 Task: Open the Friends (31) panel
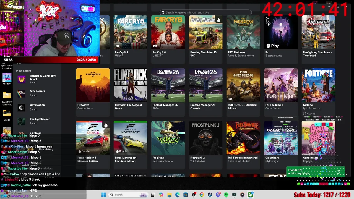point(315,172)
